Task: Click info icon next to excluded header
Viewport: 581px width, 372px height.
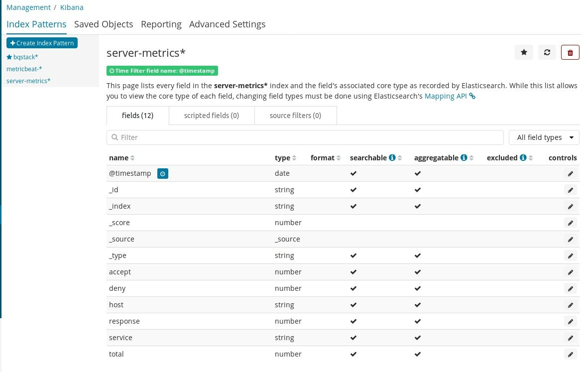Action: (523, 158)
